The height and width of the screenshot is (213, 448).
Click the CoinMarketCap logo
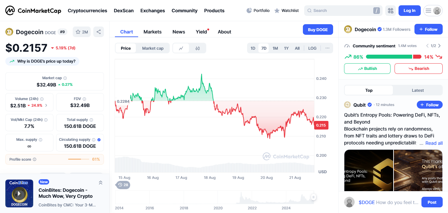click(33, 11)
